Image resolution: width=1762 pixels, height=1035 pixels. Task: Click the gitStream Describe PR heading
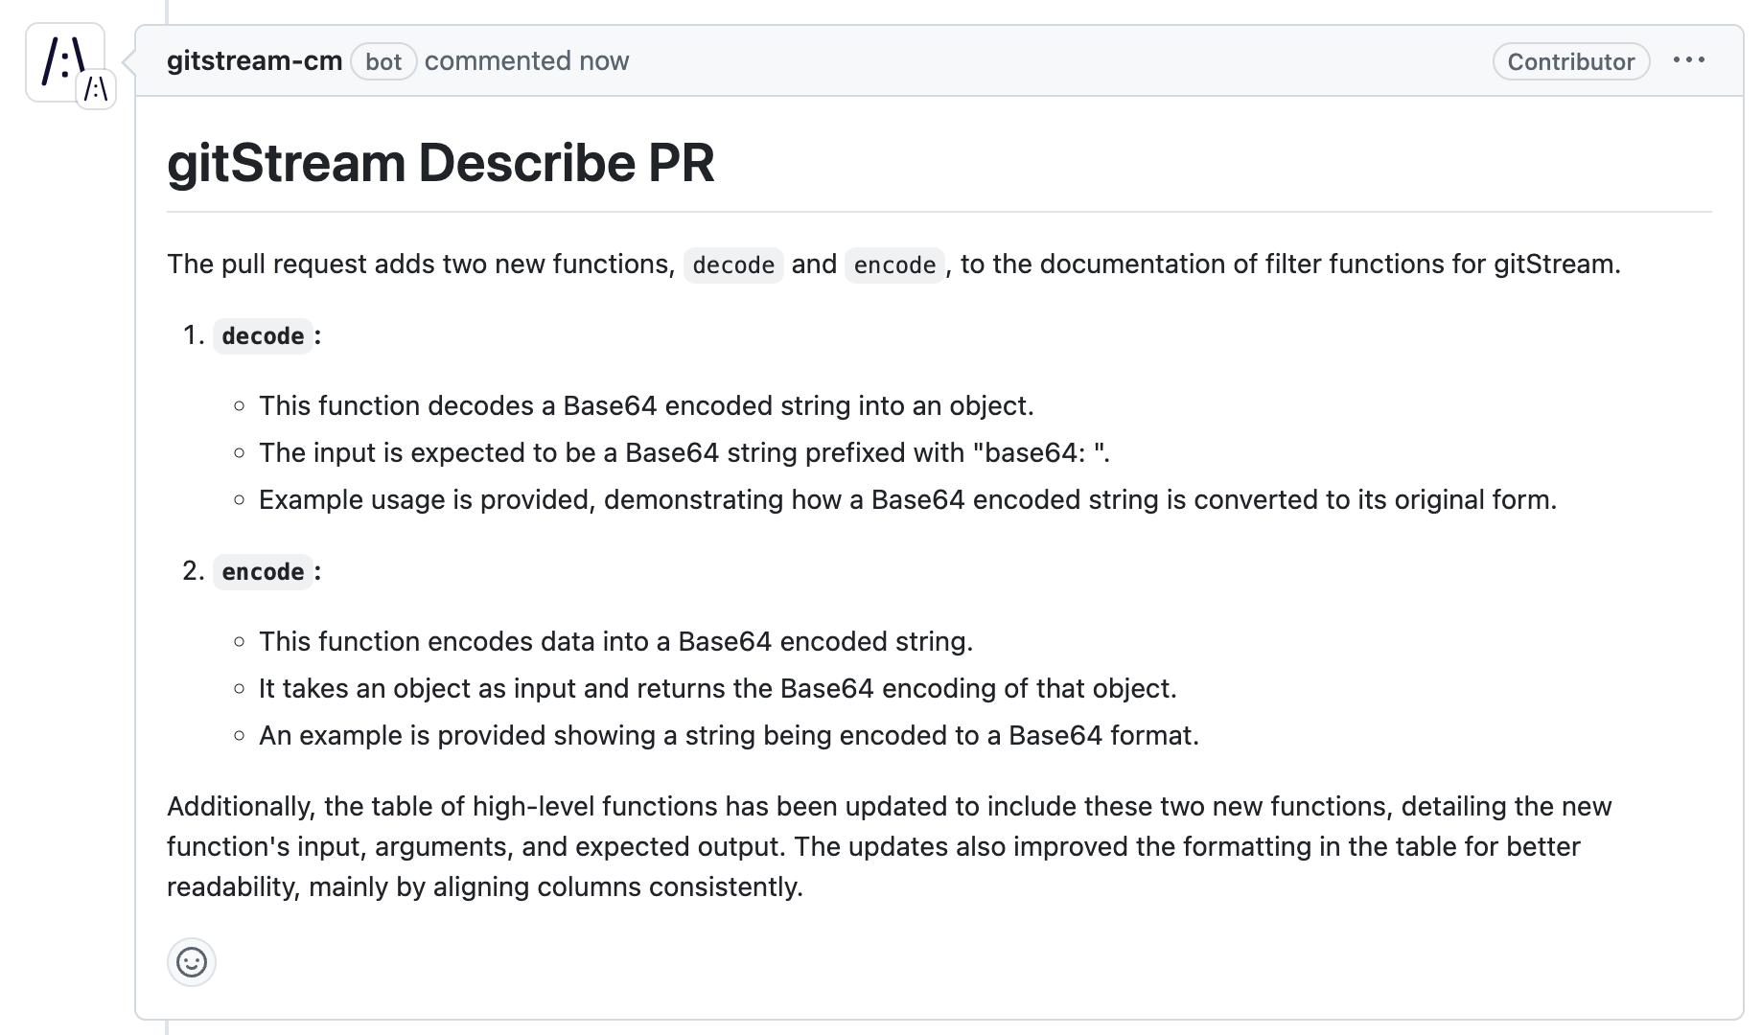click(441, 162)
